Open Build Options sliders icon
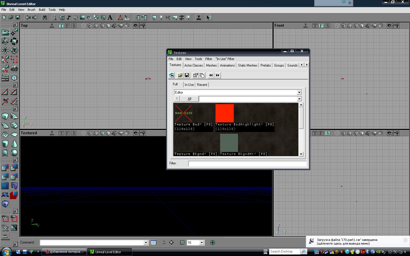This screenshot has height=256, width=410. coord(182,17)
